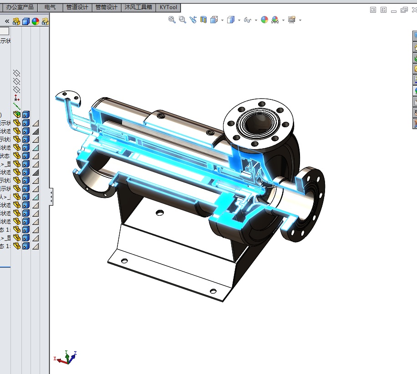
Task: Open the house icon task pane tab
Action: (415, 47)
